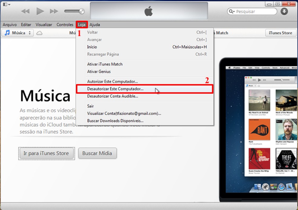Choose Visualizar Conta menu entry

click(145, 113)
